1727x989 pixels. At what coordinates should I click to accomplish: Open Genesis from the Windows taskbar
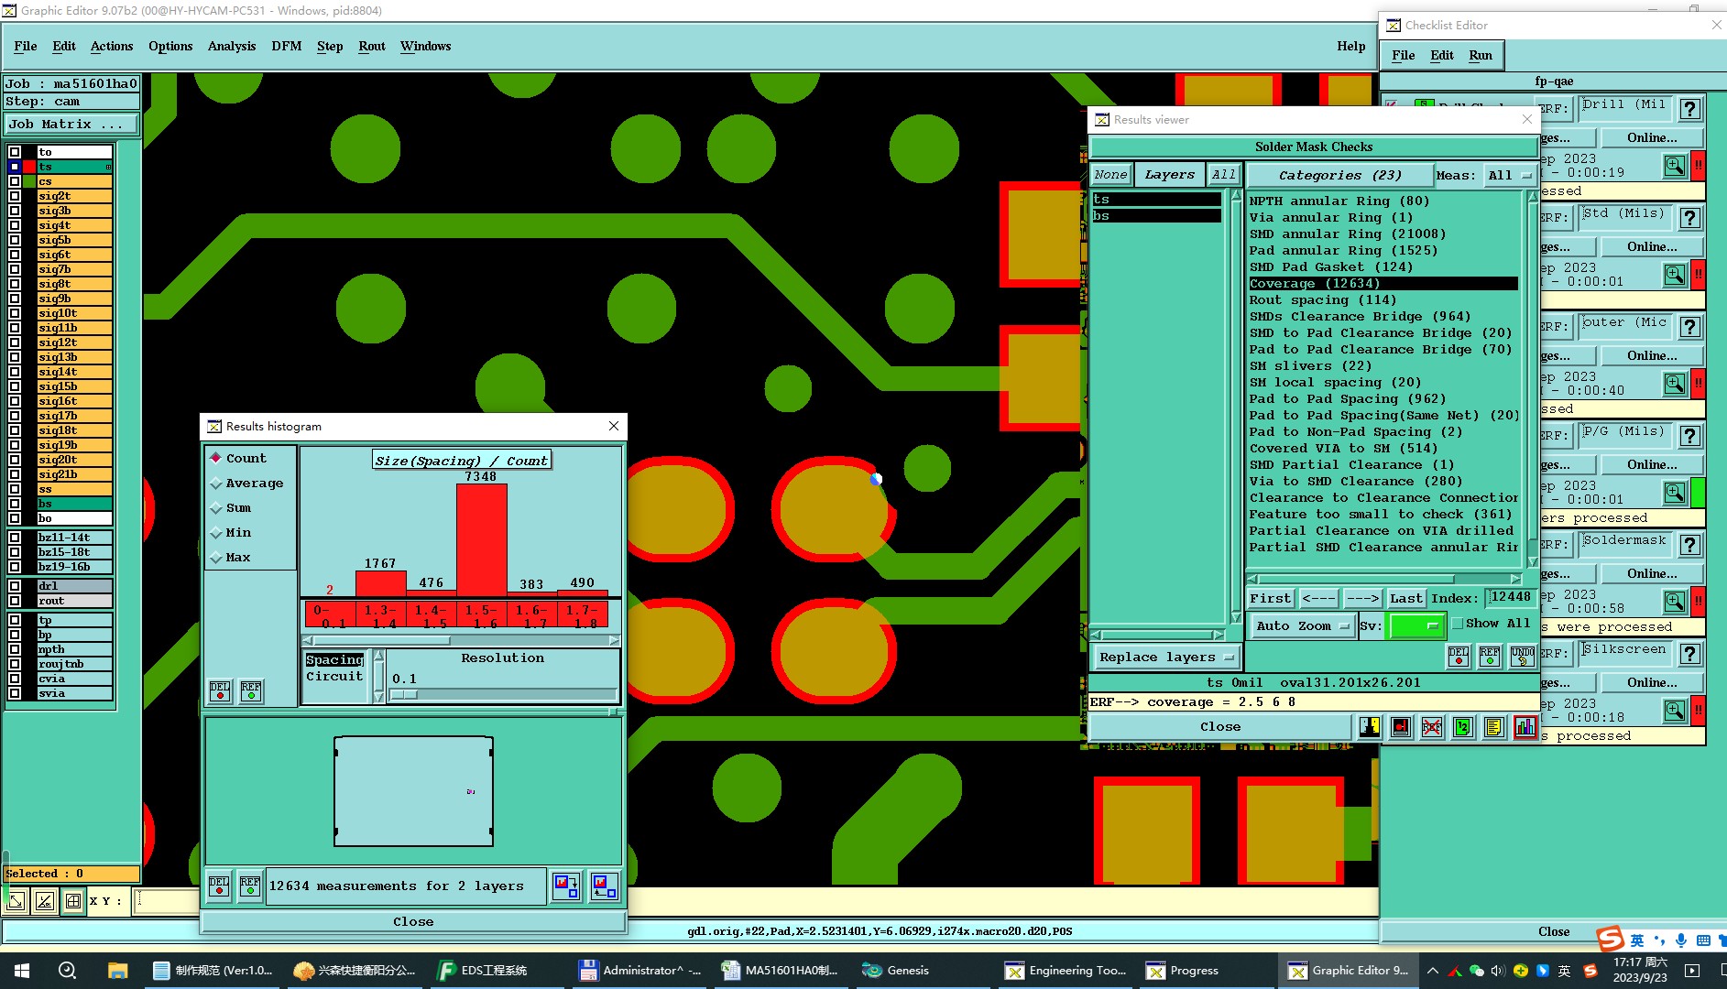895,971
